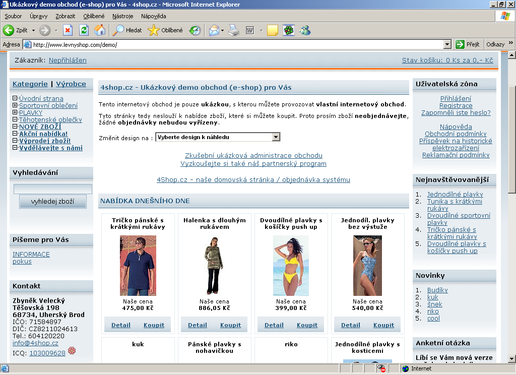Open Messenger from the toolbar people icon

click(x=305, y=30)
